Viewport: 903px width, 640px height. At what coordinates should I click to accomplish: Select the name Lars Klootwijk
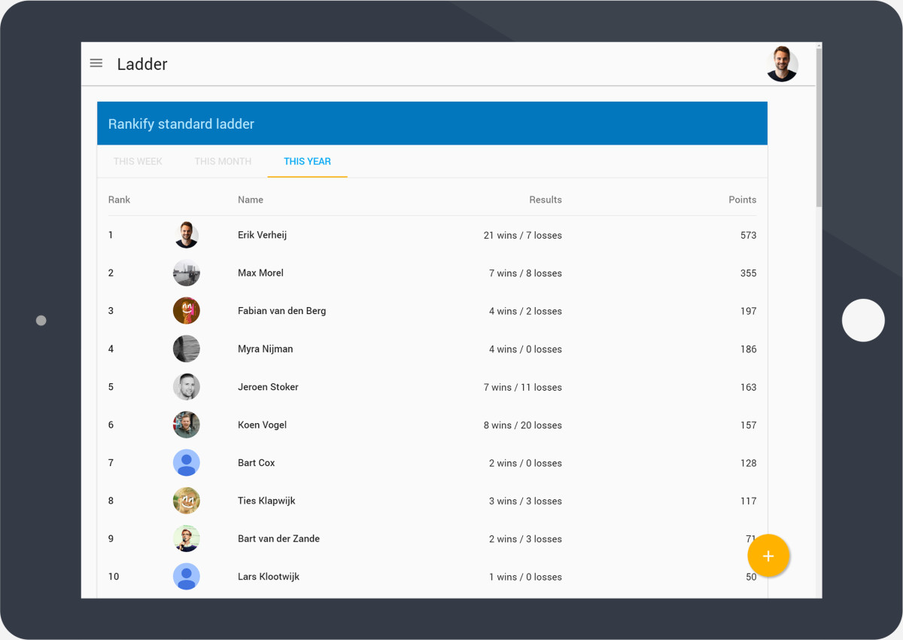[x=269, y=577]
